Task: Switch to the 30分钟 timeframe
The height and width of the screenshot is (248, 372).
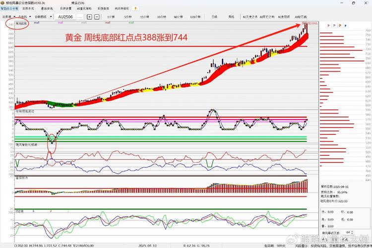Action: 161,17
